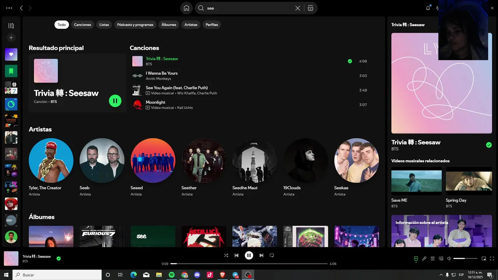Open Información sobre el artista card
498x280 pixels.
(442, 231)
